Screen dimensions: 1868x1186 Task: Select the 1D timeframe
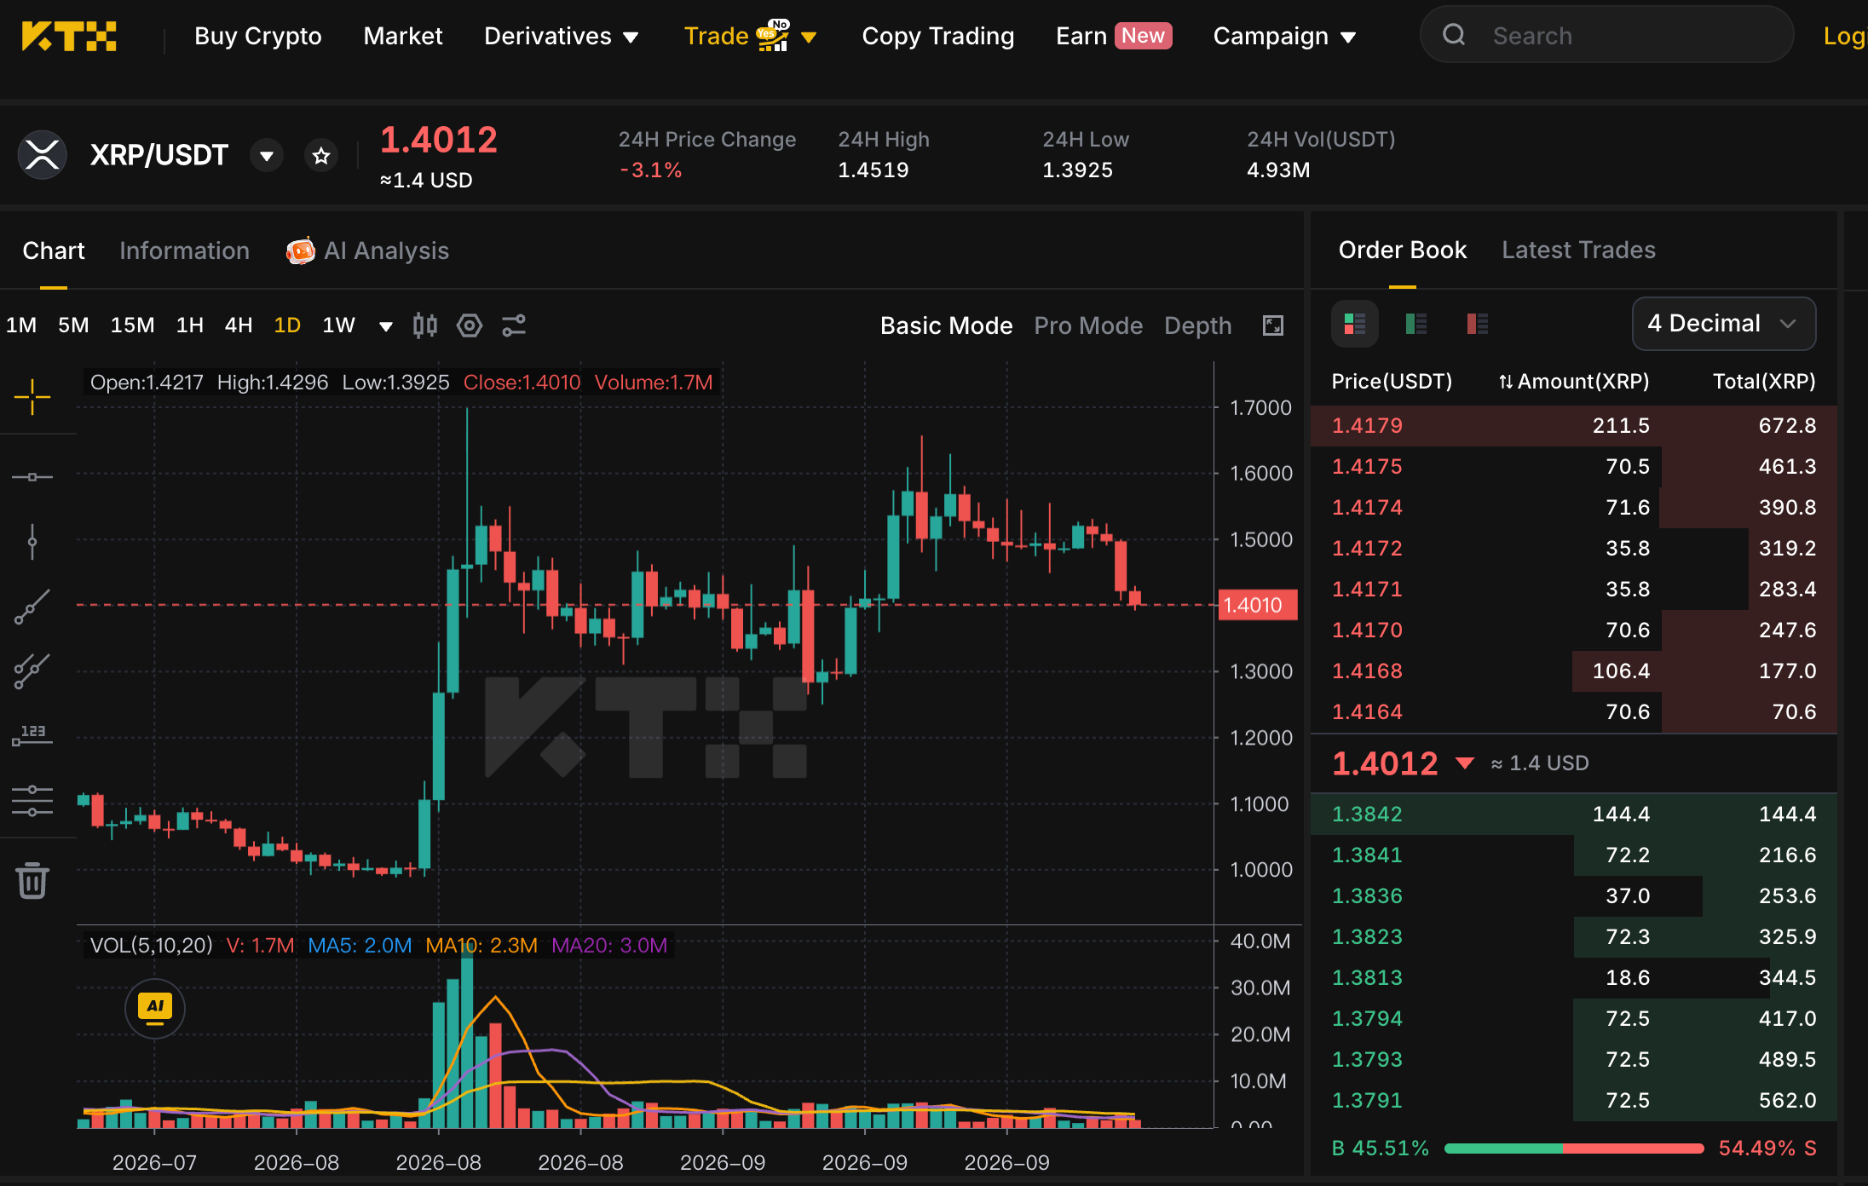pos(287,325)
